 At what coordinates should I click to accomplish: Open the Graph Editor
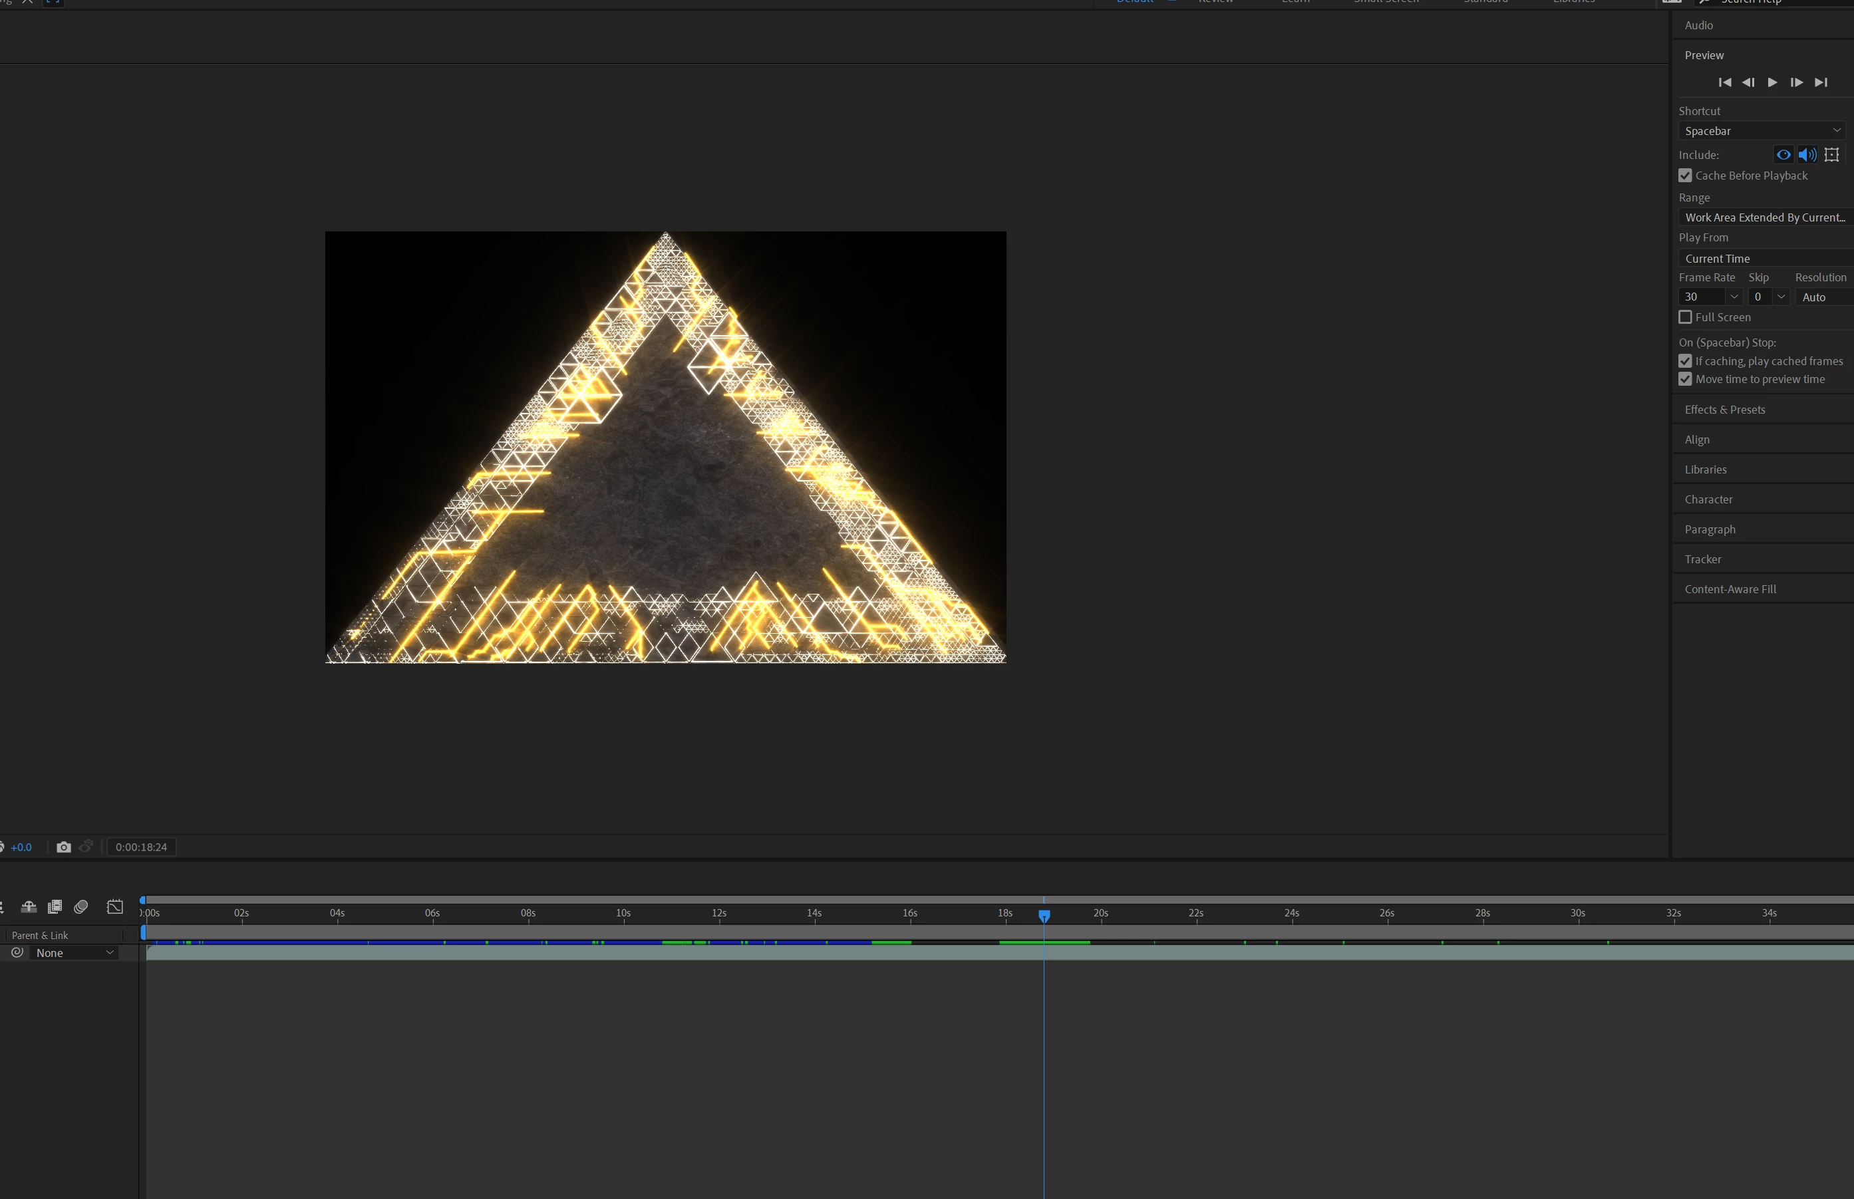(115, 907)
